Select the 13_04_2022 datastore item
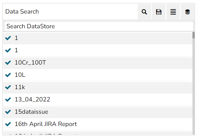Screen dimensions: 198x138 point(32,100)
